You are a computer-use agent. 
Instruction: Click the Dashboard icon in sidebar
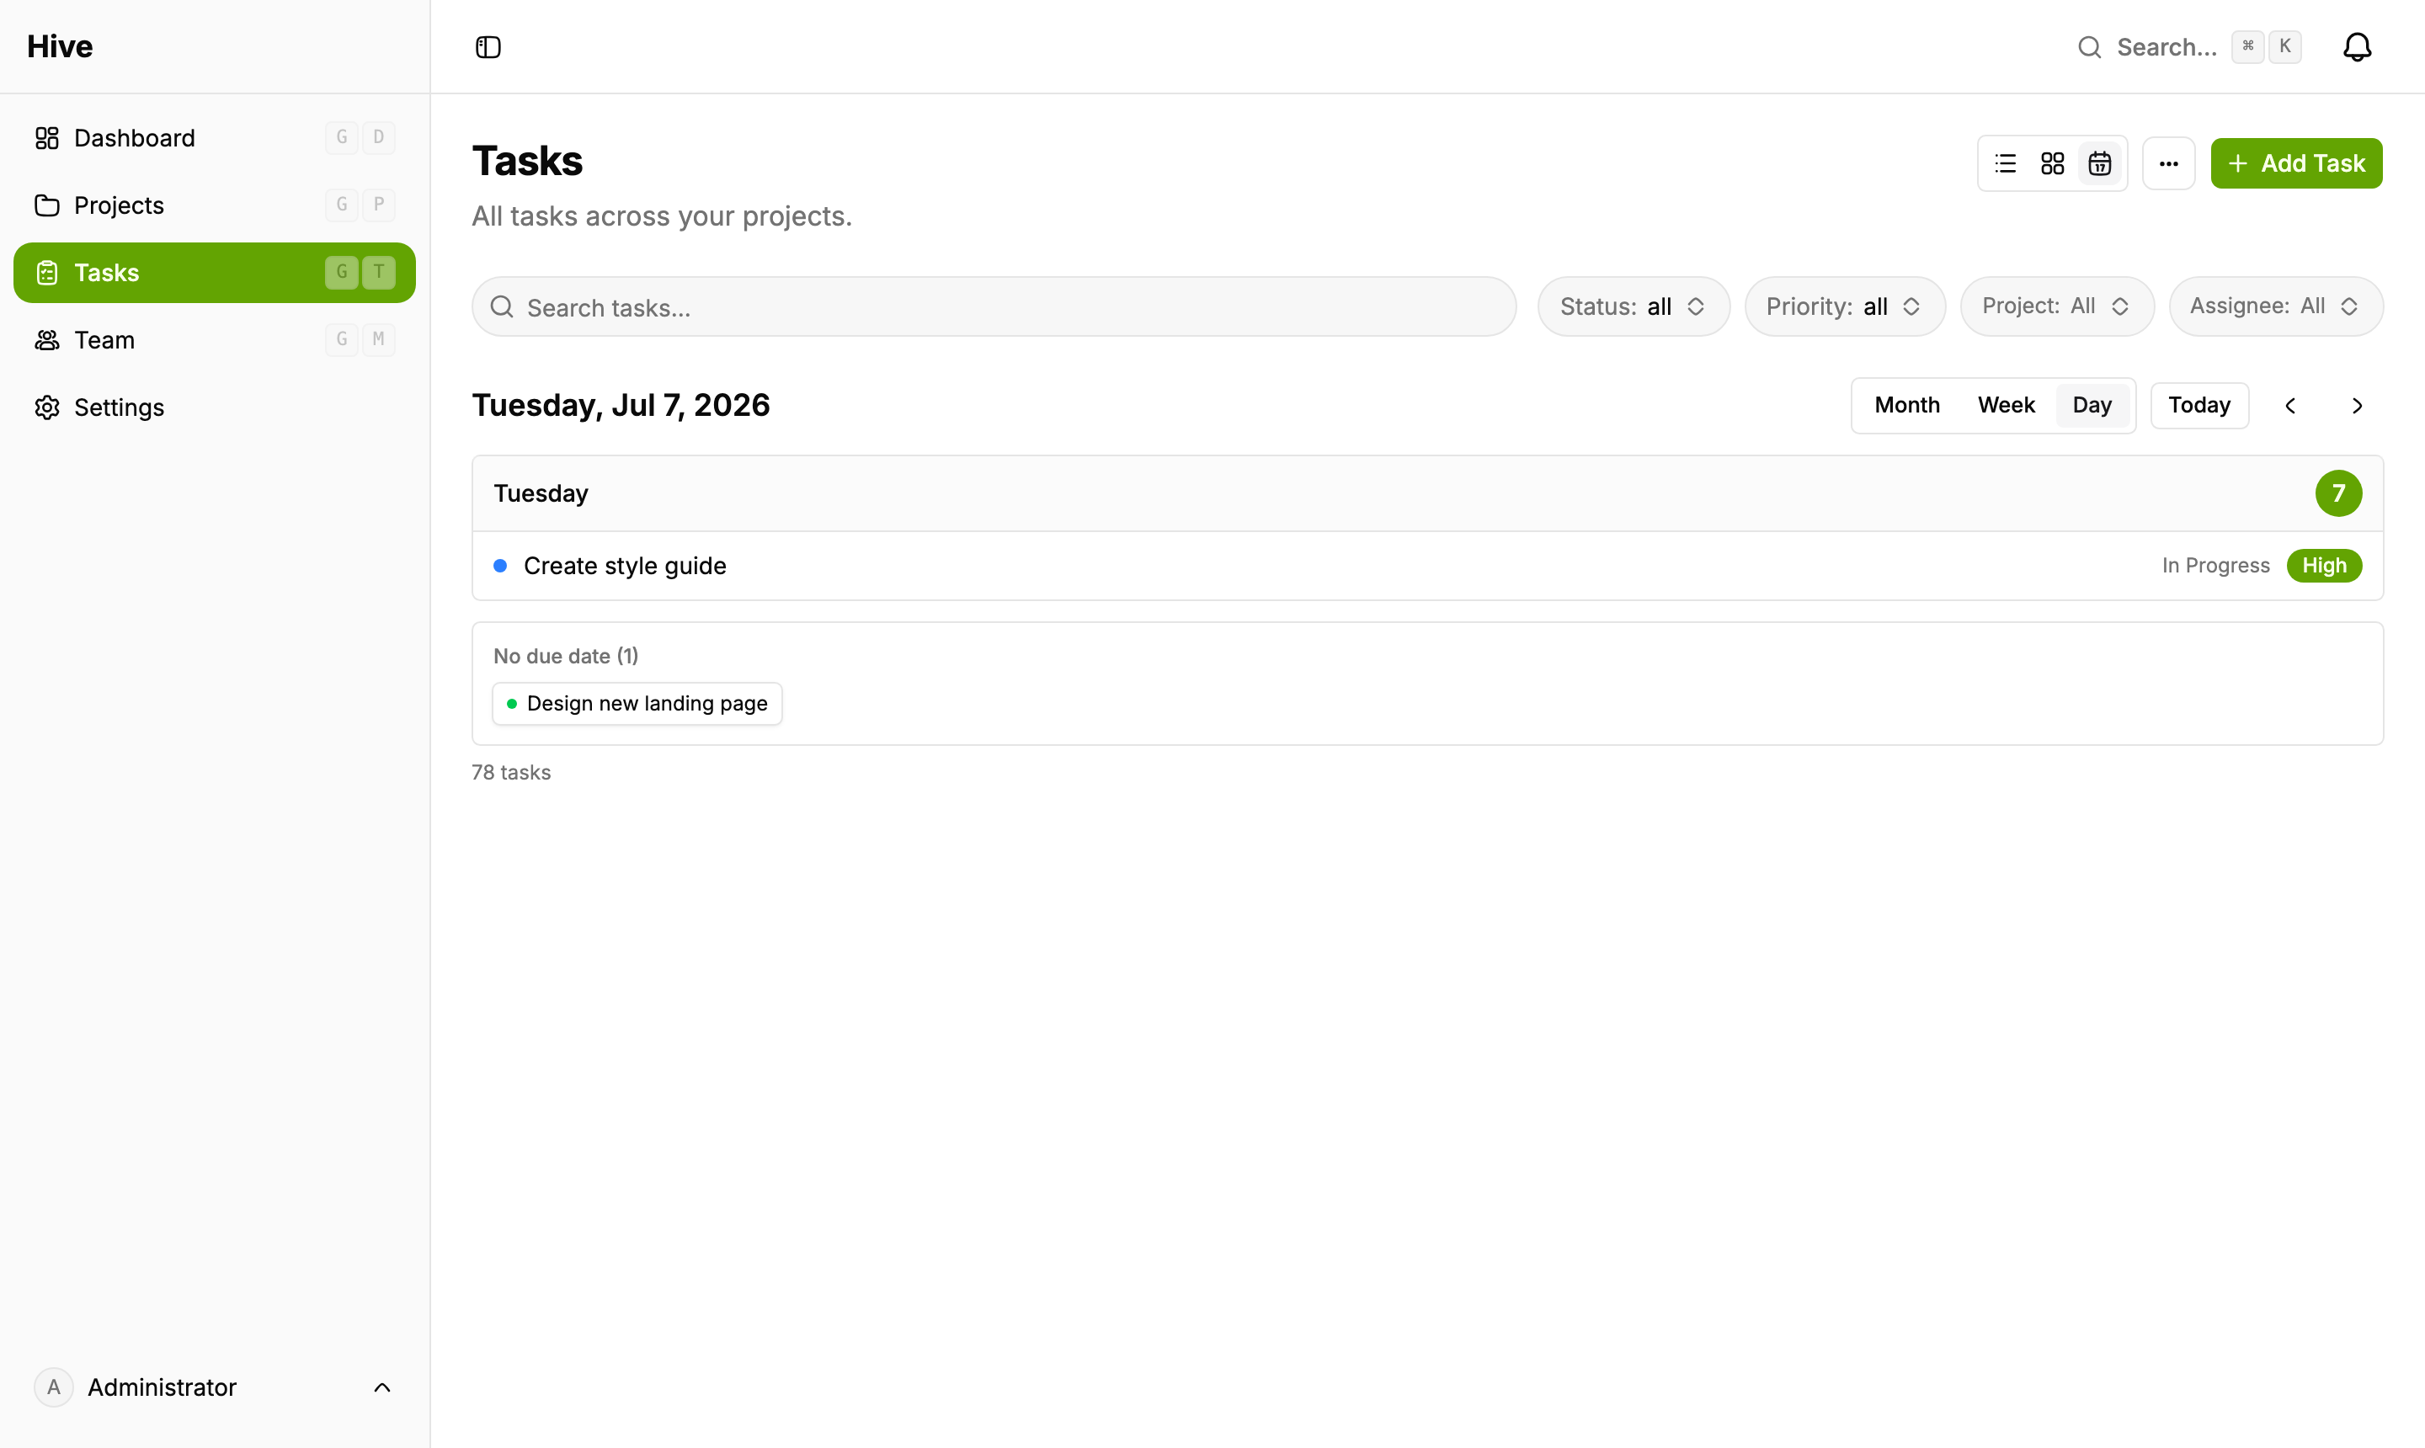tap(47, 137)
